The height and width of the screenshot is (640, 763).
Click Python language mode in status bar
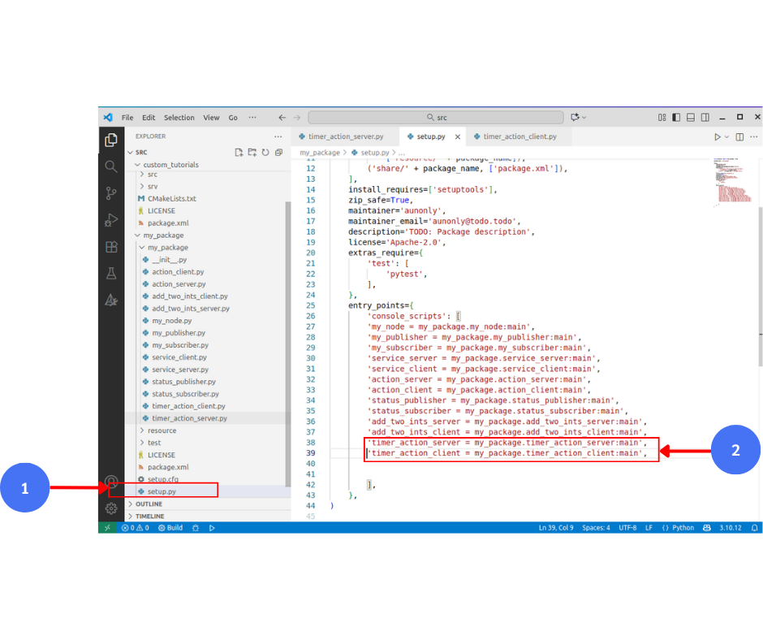678,528
